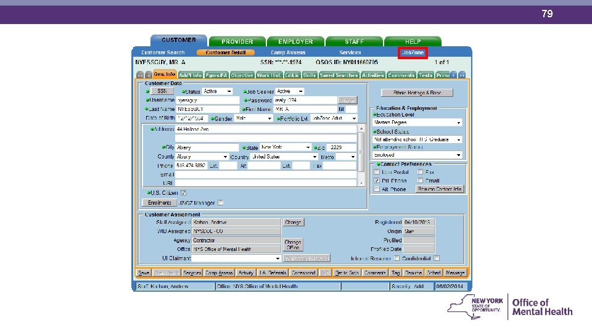Click the Address input field

[266, 129]
